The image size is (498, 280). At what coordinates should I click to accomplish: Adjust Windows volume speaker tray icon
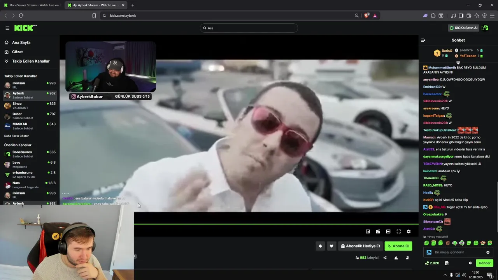coord(464,275)
